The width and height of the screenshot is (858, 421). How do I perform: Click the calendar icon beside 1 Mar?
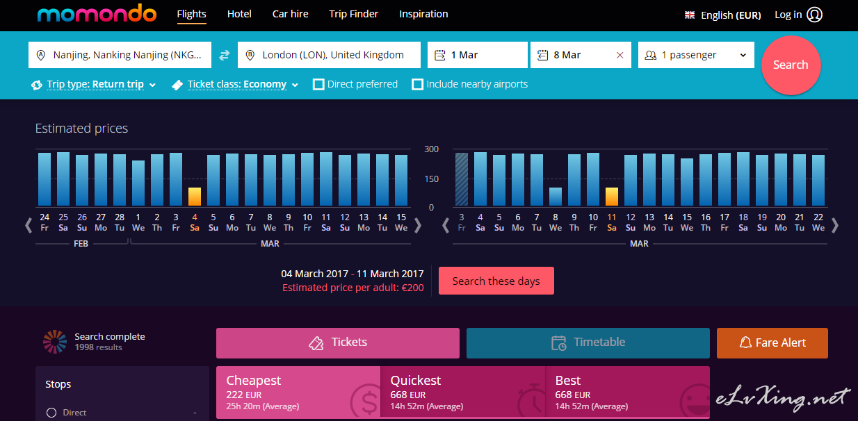[x=440, y=55]
